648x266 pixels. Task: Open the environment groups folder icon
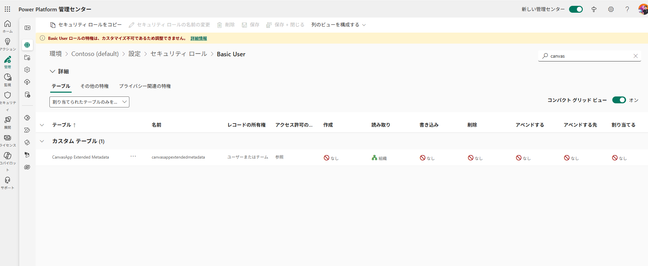click(x=27, y=58)
